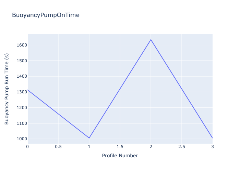Image resolution: width=240 pixels, height=171 pixels.
Task: Click the 0.5 x-axis tick label
Action: 58,147
